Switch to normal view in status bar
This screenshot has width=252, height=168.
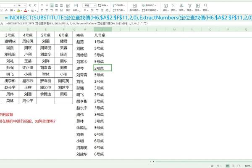228,165
